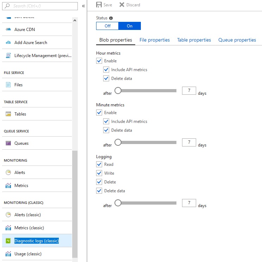262x262 pixels.
Task: Turn Status On
Action: 130,26
